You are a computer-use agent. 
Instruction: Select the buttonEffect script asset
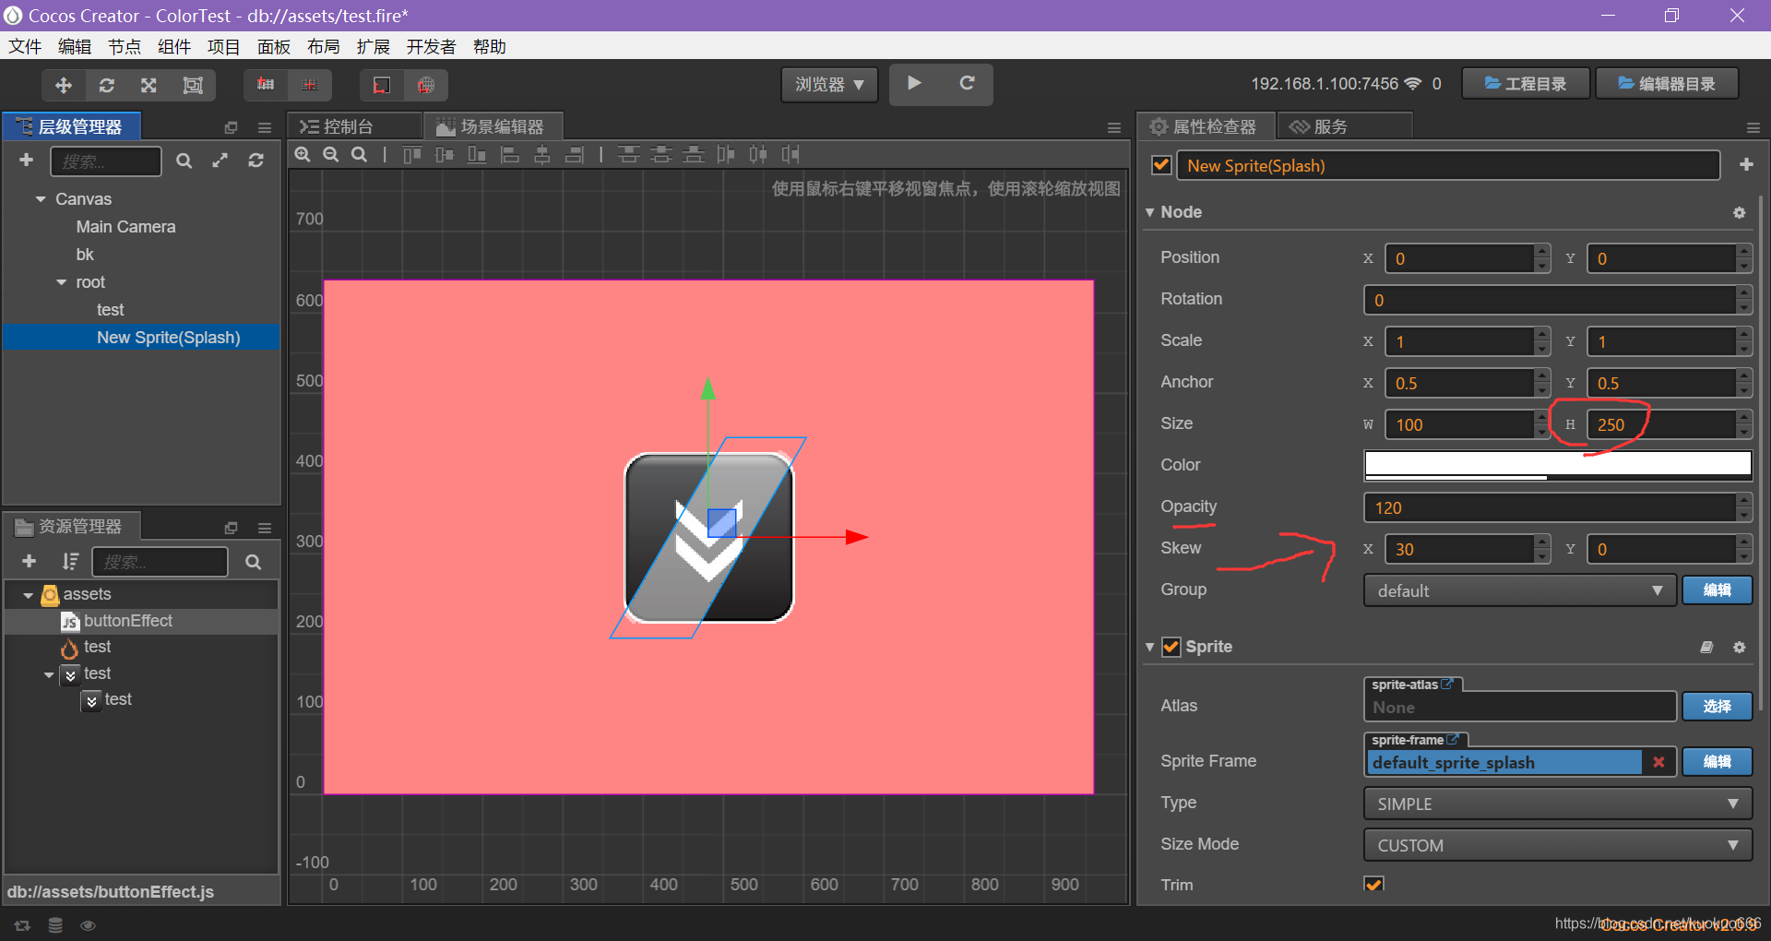(x=128, y=621)
